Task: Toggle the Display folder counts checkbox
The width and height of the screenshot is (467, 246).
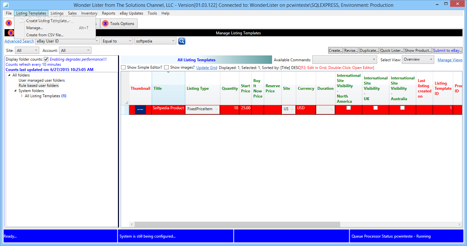Action: tap(46, 59)
